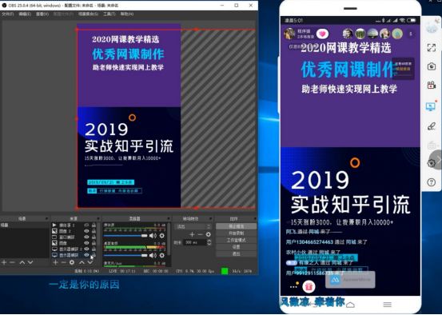The height and width of the screenshot is (315, 442).
Task: Click 停止推流 to stop streaming
Action: click(x=237, y=226)
